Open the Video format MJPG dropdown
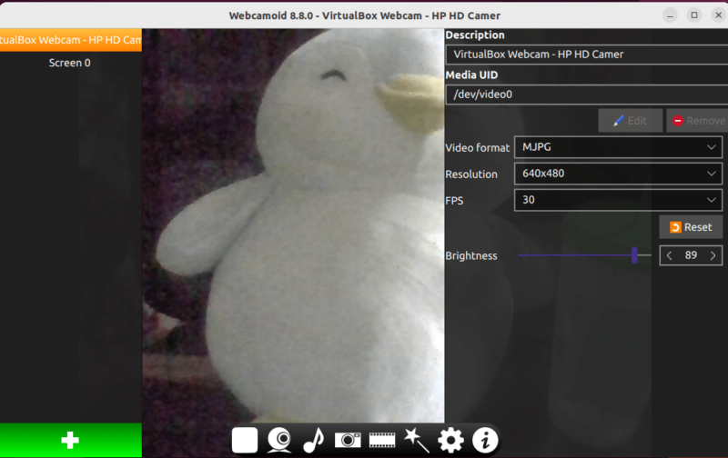 (618, 147)
